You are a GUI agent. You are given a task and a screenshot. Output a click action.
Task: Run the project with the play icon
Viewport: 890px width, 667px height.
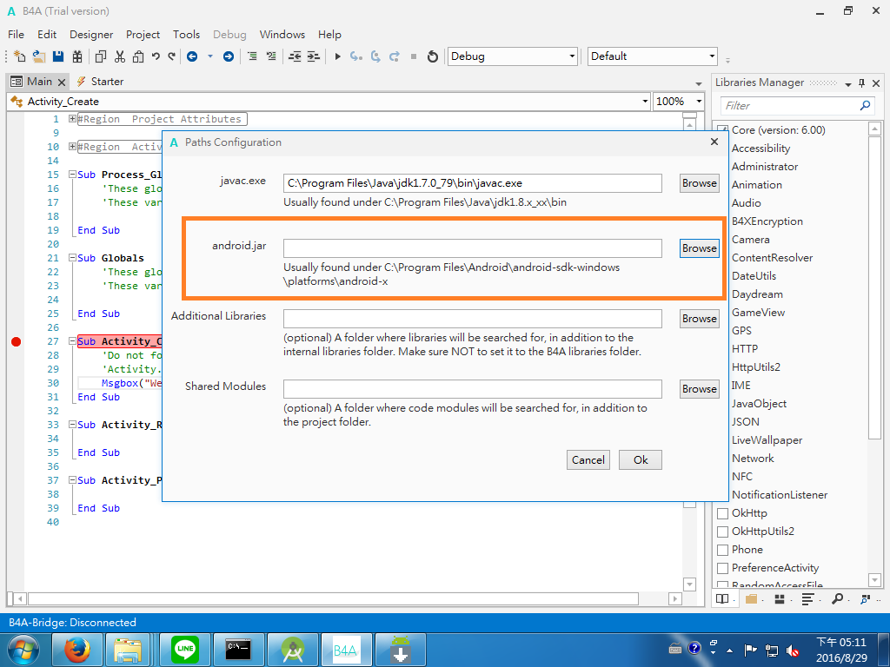338,56
